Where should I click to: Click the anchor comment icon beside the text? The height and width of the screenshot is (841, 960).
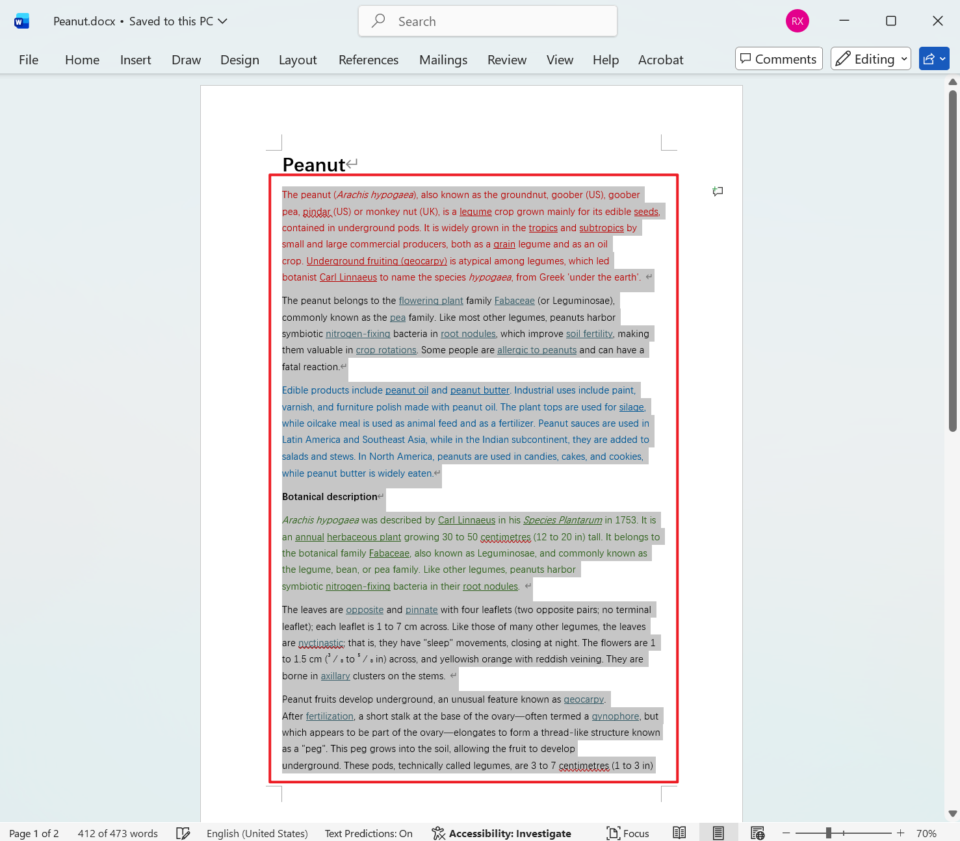tap(718, 191)
